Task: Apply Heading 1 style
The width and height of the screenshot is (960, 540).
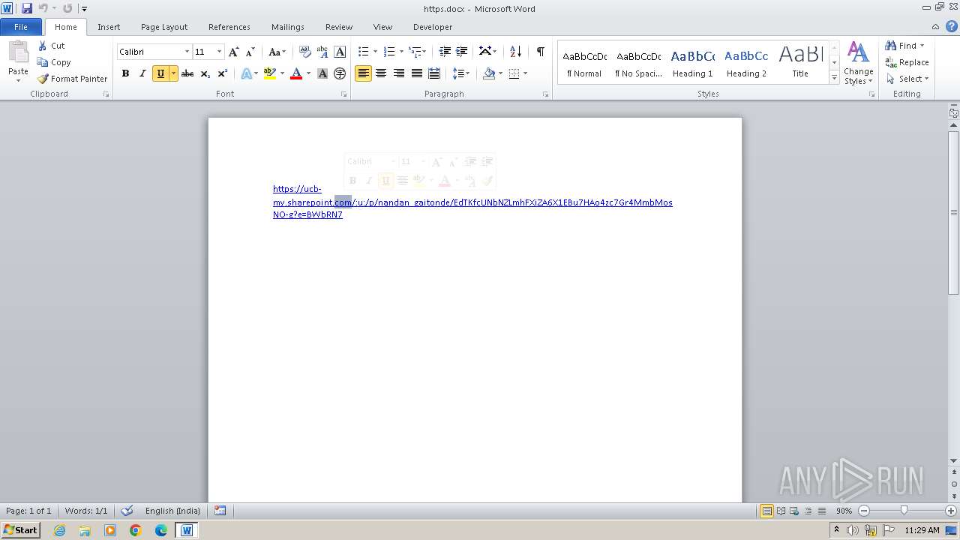Action: click(x=692, y=63)
